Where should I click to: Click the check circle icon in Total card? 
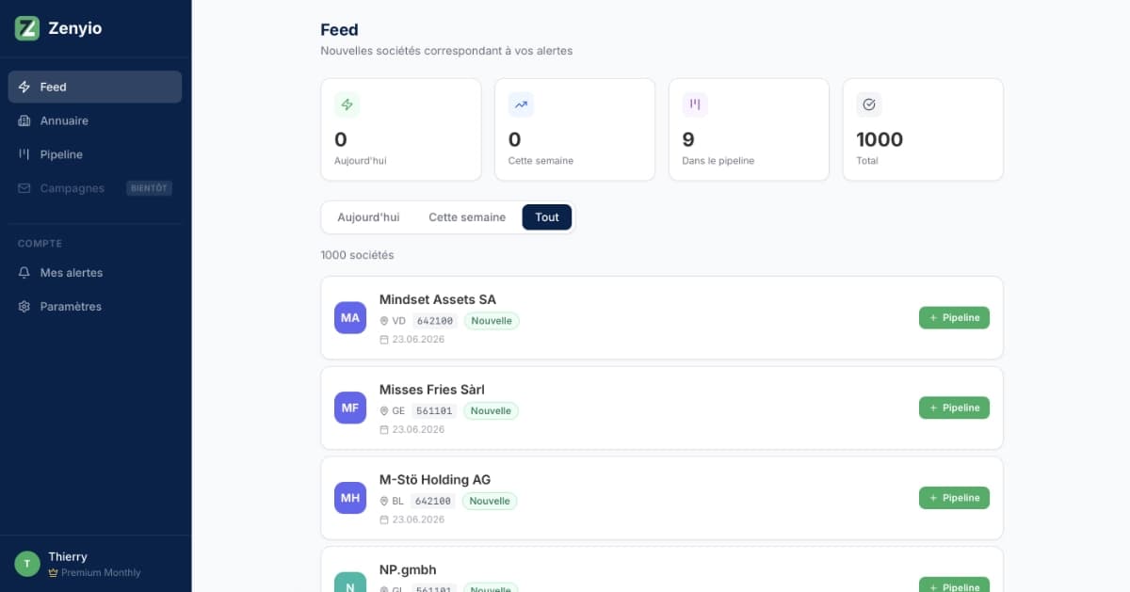click(869, 104)
